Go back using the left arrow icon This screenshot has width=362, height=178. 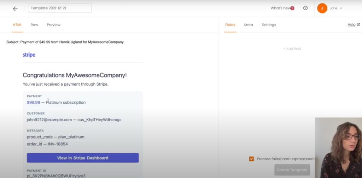[15, 9]
